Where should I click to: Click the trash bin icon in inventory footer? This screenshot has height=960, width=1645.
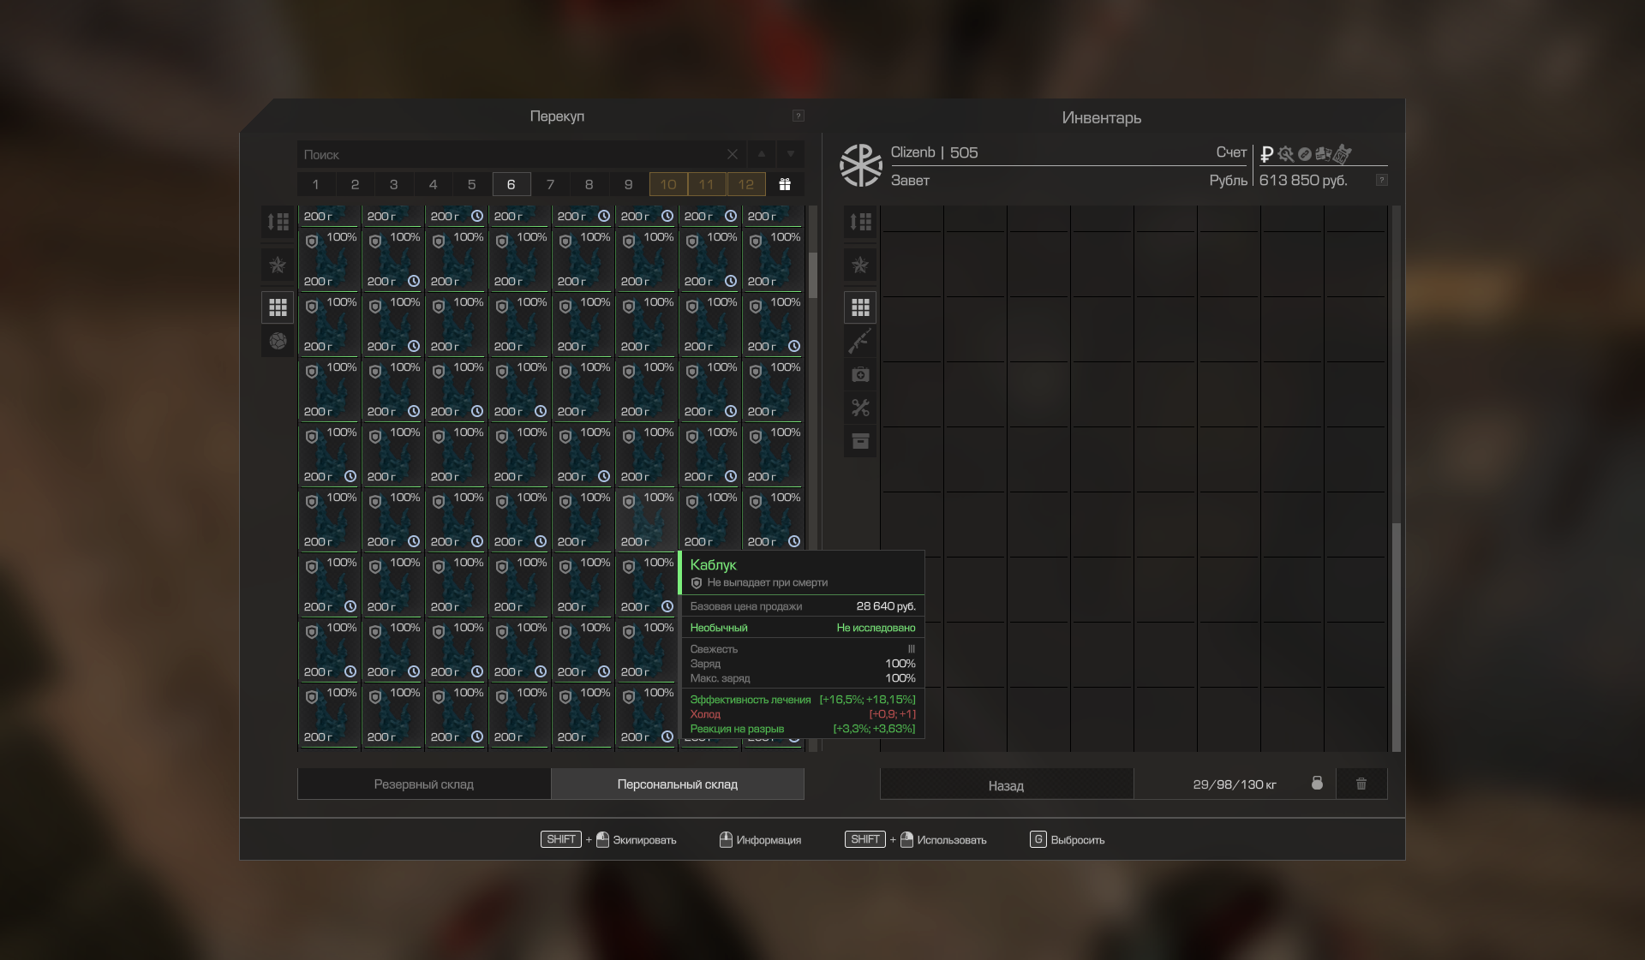coord(1361,784)
